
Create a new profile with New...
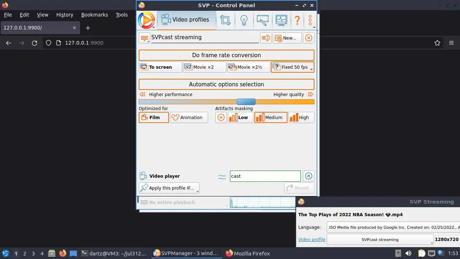pyautogui.click(x=287, y=38)
